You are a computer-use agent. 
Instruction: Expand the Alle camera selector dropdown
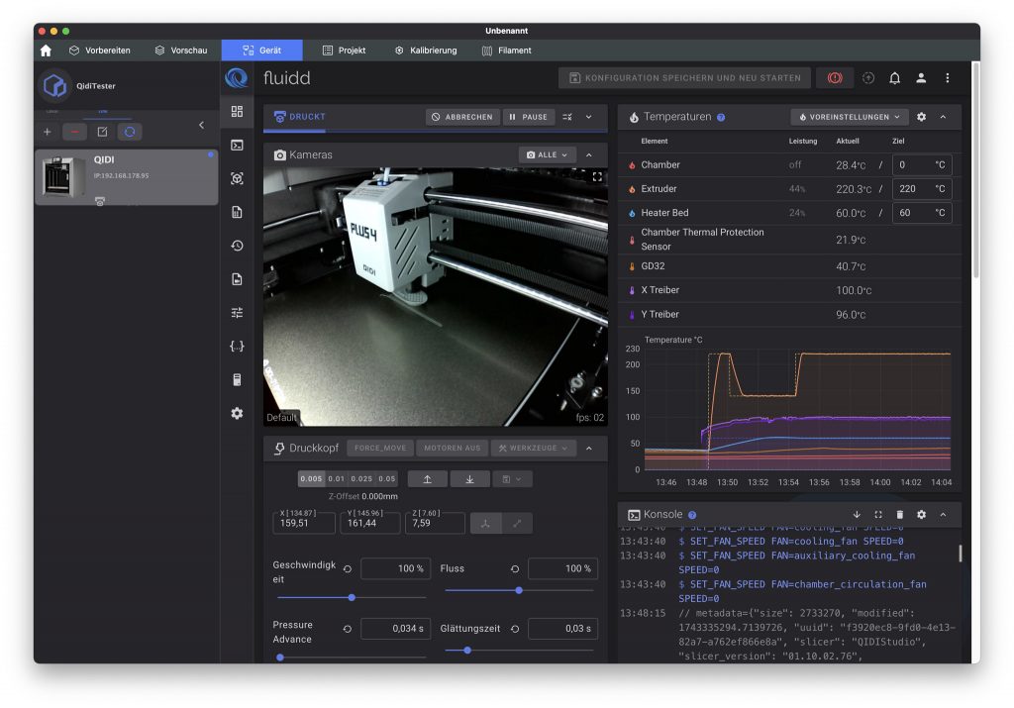548,155
